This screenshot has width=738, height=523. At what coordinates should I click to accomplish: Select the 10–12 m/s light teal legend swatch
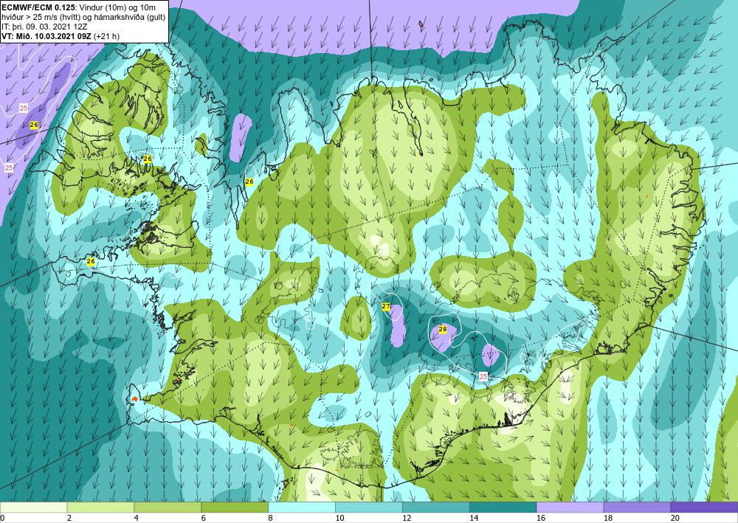tap(368, 507)
